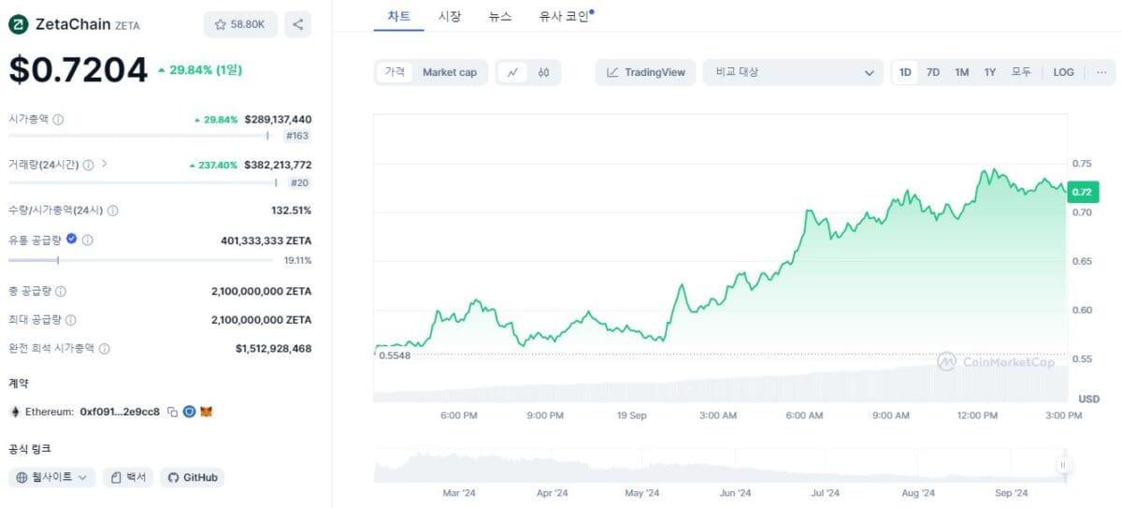Open the TradingView chart button
Screen dimensions: 1122x508
pyautogui.click(x=645, y=72)
